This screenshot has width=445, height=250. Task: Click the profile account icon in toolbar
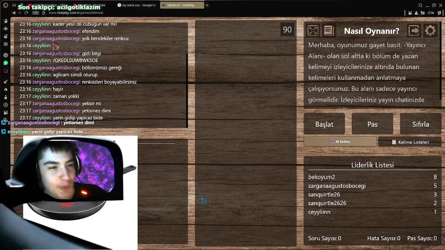click(x=416, y=13)
